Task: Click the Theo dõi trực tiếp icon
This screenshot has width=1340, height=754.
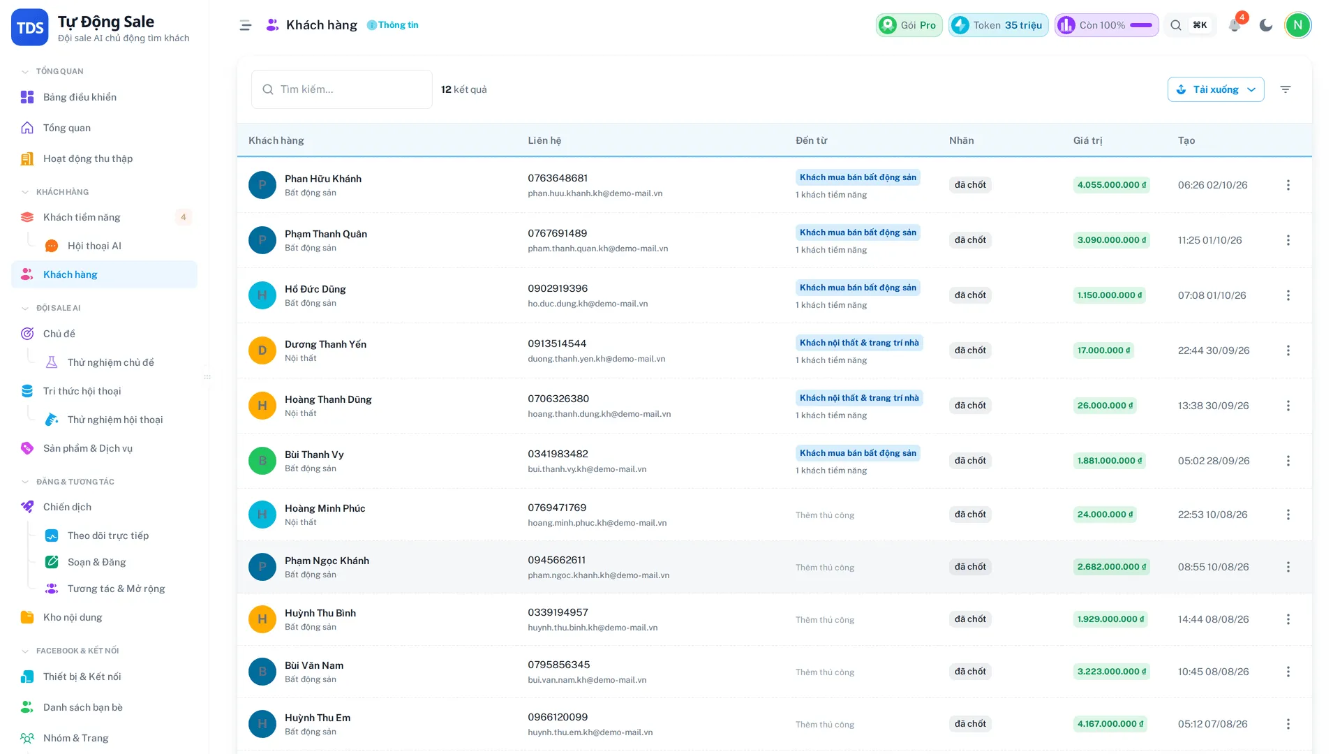Action: [x=52, y=535]
